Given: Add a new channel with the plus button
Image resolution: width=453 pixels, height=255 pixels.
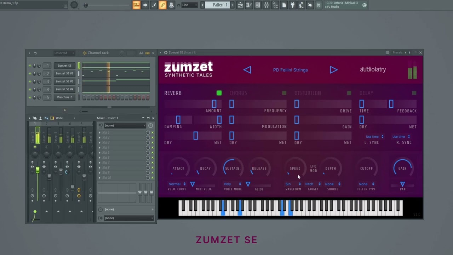Looking at the screenshot, I should (65, 110).
